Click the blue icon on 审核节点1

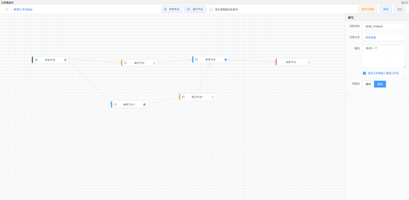click(145, 104)
